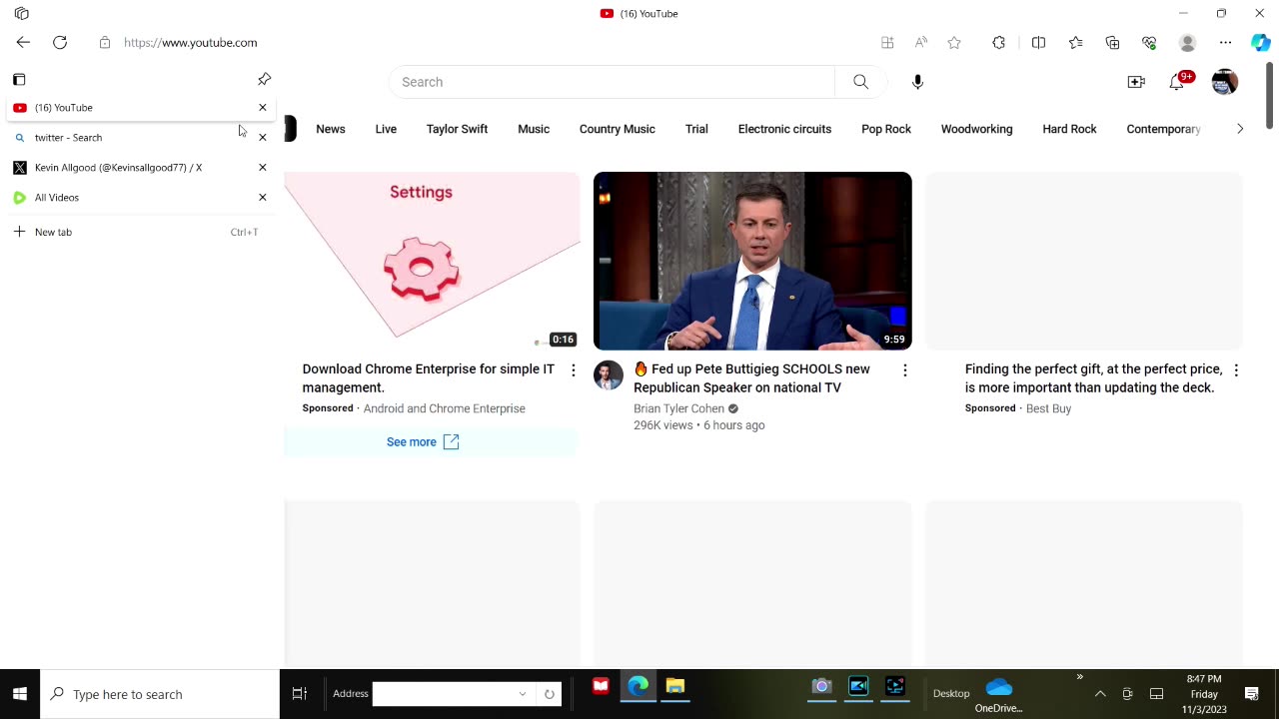Close the All Videos tab
The width and height of the screenshot is (1279, 719).
coord(263,197)
